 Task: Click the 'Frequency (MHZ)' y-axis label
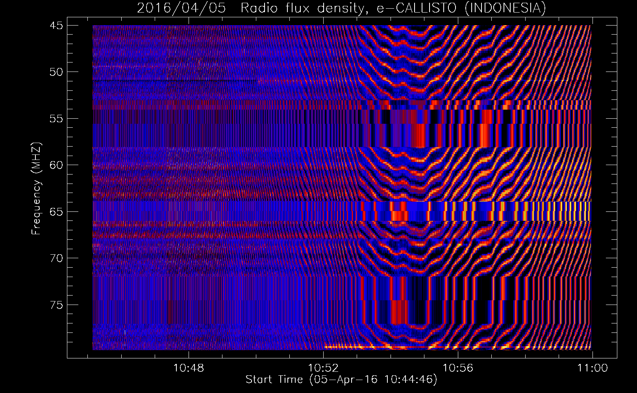coord(36,189)
